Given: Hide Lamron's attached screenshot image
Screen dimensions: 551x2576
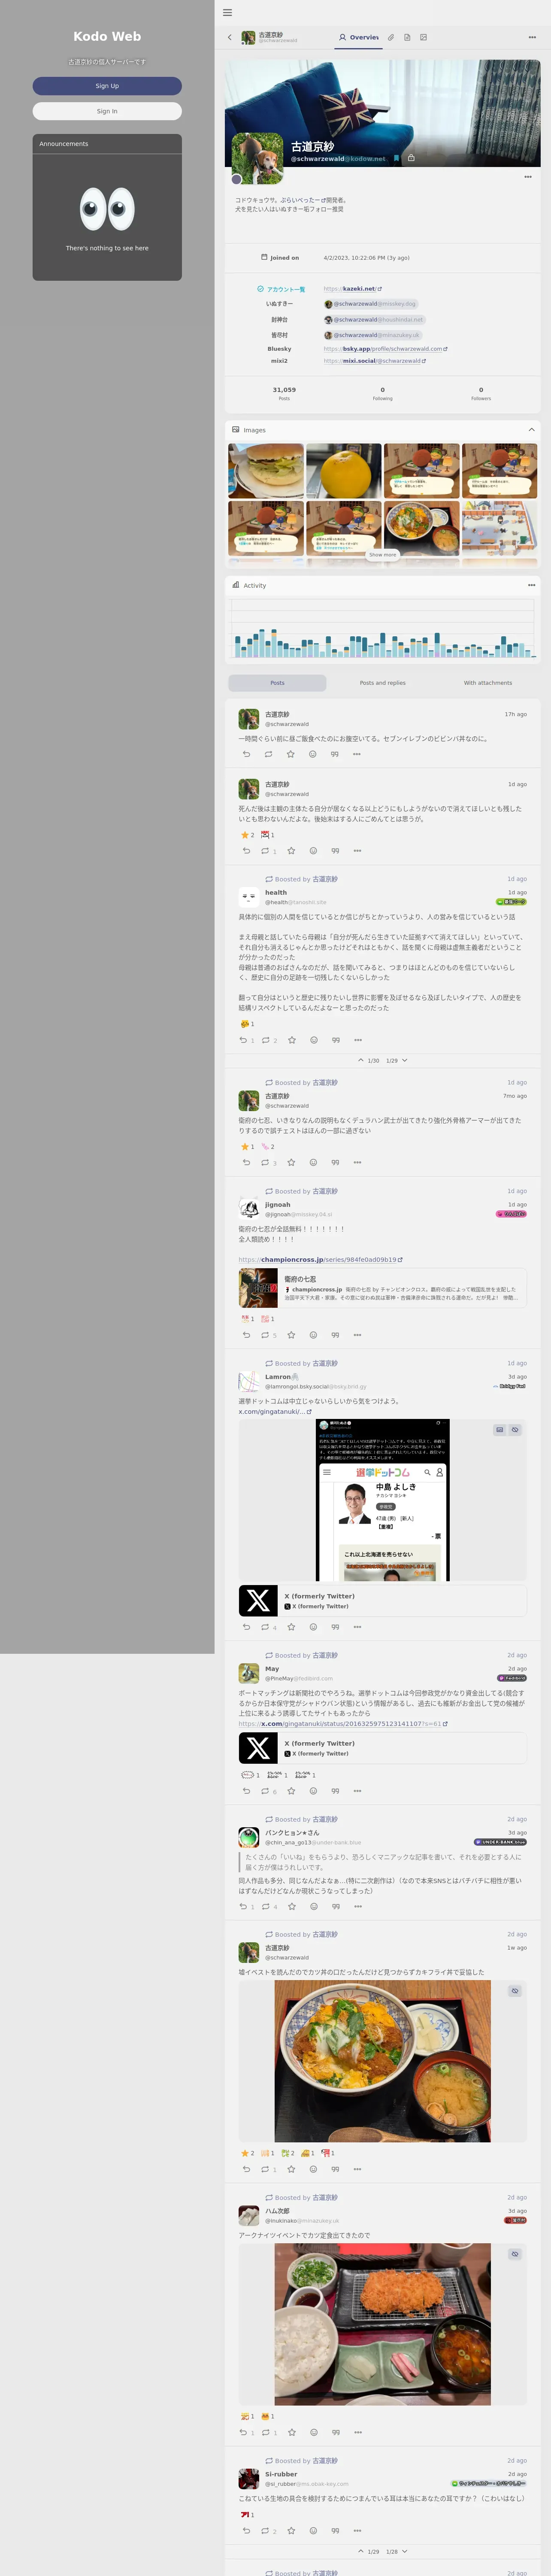Looking at the screenshot, I should tap(515, 1430).
